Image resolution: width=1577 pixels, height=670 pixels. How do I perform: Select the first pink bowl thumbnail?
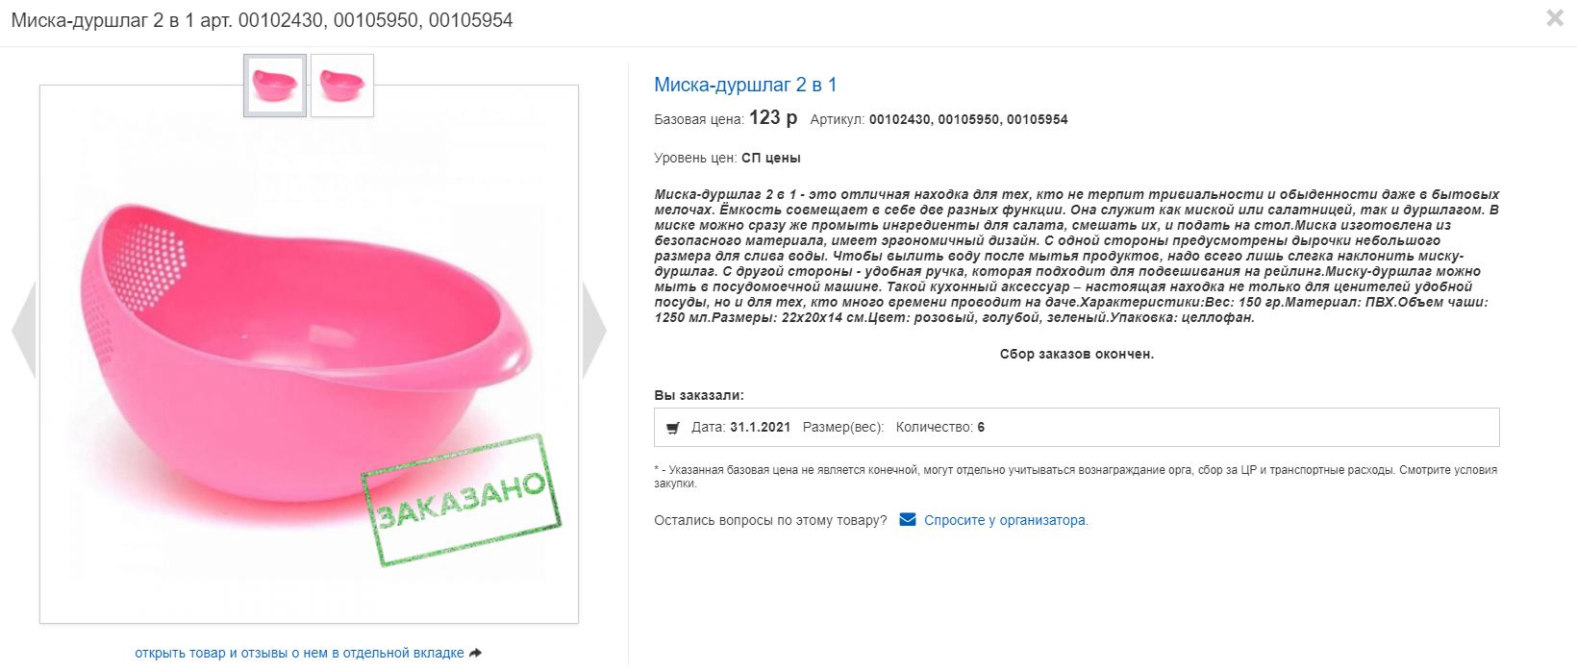tap(275, 86)
